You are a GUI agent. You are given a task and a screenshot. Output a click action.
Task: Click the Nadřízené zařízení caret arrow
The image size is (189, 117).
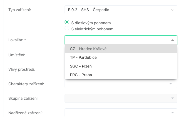point(172,113)
